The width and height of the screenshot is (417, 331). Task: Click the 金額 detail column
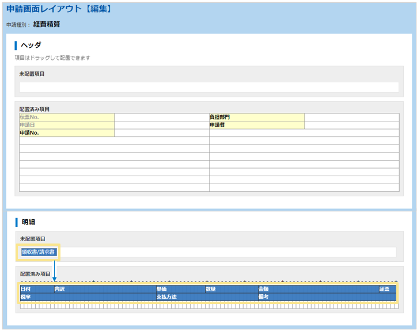coord(317,289)
